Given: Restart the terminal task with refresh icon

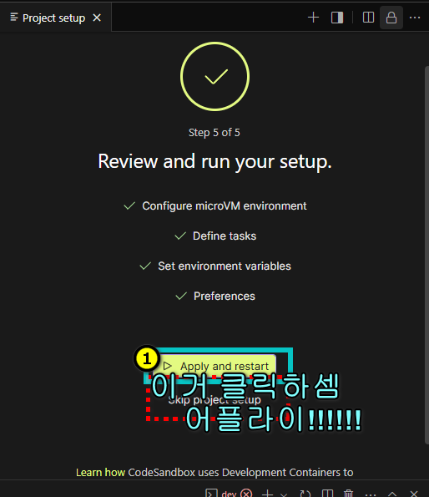Looking at the screenshot, I should coord(305,494).
